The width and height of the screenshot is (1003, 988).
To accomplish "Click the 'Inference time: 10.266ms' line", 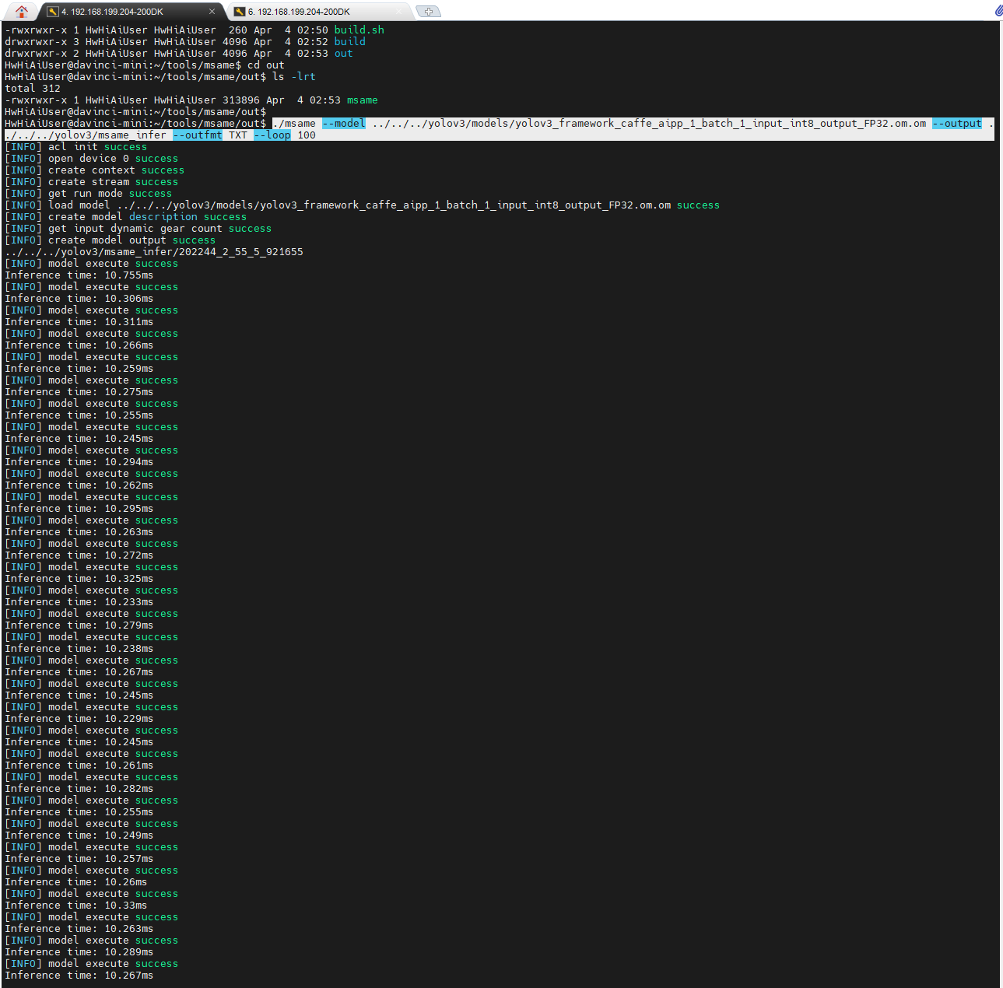I will 79,345.
